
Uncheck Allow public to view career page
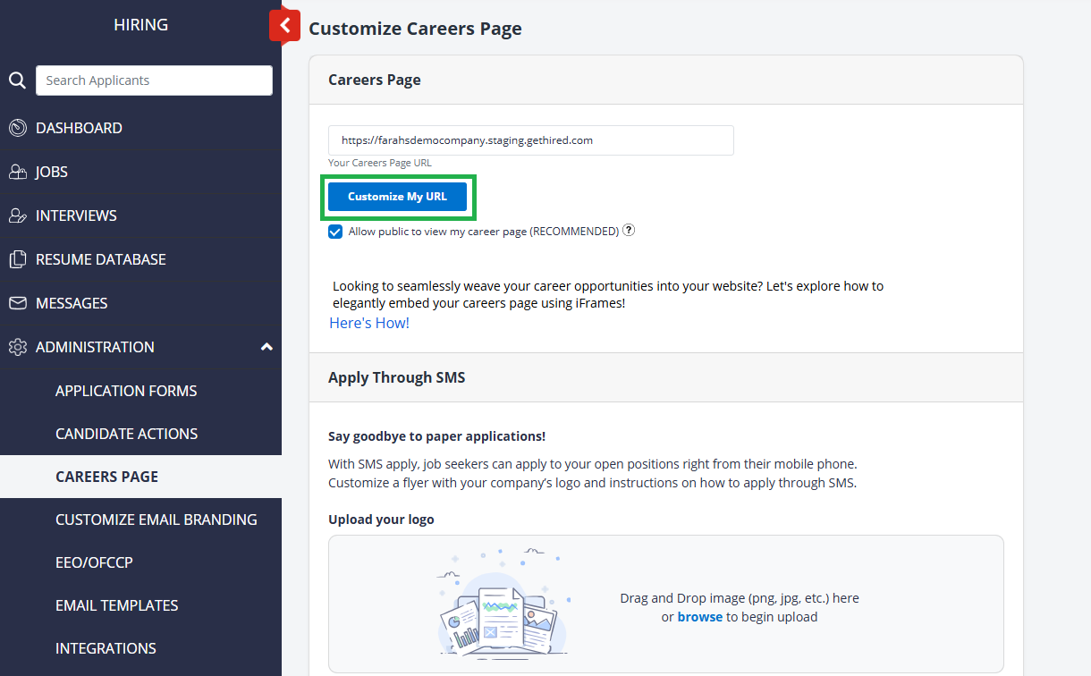(x=335, y=232)
